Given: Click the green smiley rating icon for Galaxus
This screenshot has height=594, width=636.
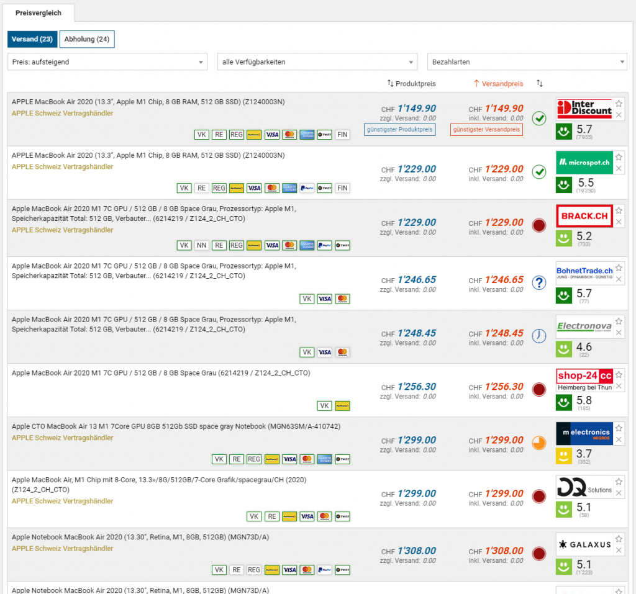Looking at the screenshot, I should point(563,565).
